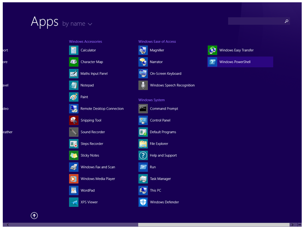Launch Windows Media Player icon
This screenshot has height=229, width=304.
click(74, 179)
